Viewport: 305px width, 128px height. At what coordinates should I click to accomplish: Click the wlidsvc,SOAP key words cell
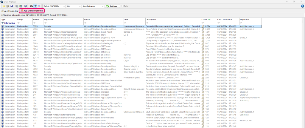click(x=246, y=120)
